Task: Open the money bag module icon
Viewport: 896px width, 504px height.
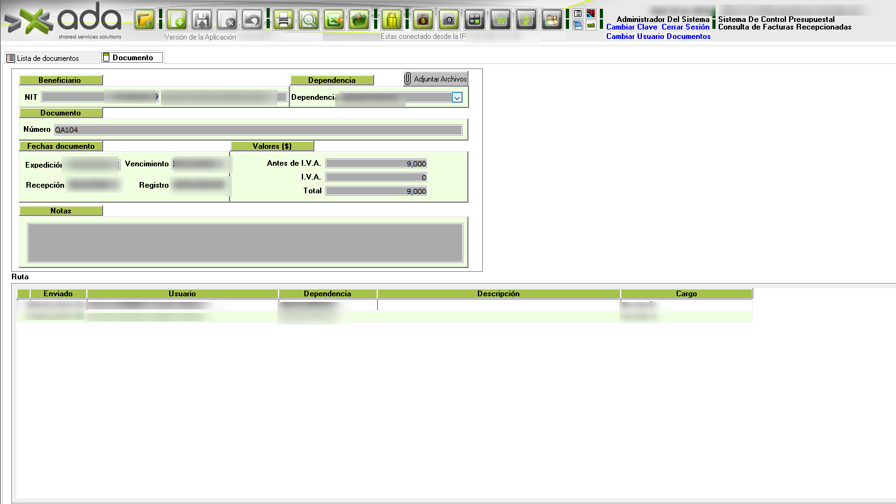Action: pyautogui.click(x=423, y=19)
